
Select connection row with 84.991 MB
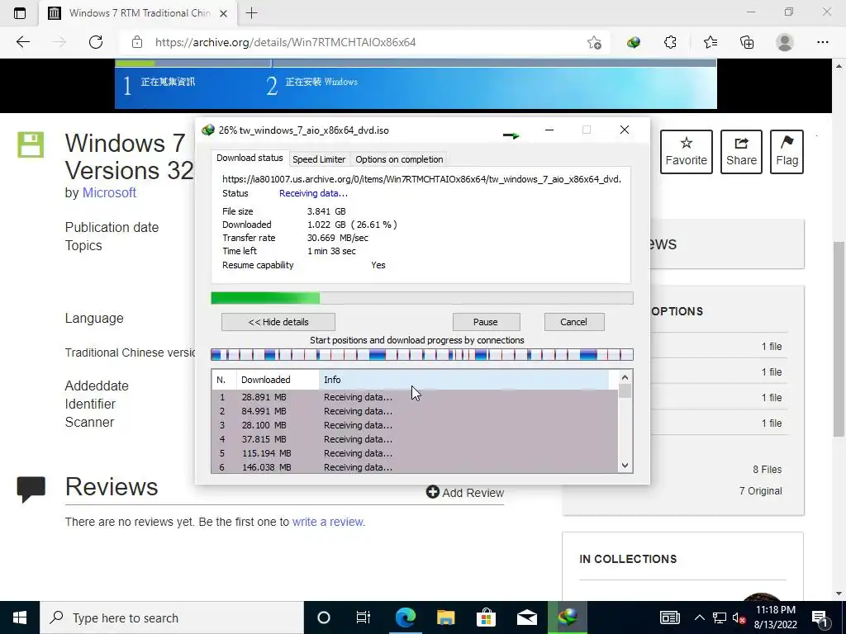click(415, 411)
